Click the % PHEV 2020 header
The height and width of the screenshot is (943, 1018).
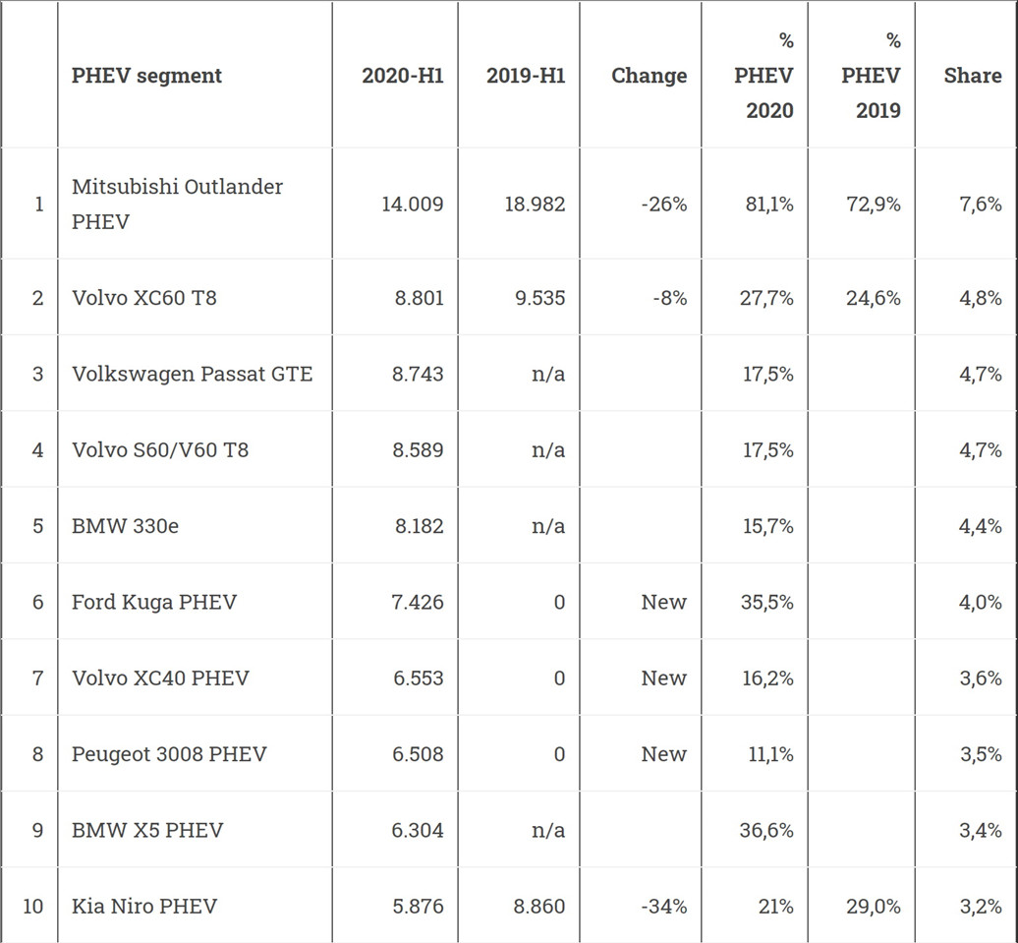(x=763, y=76)
